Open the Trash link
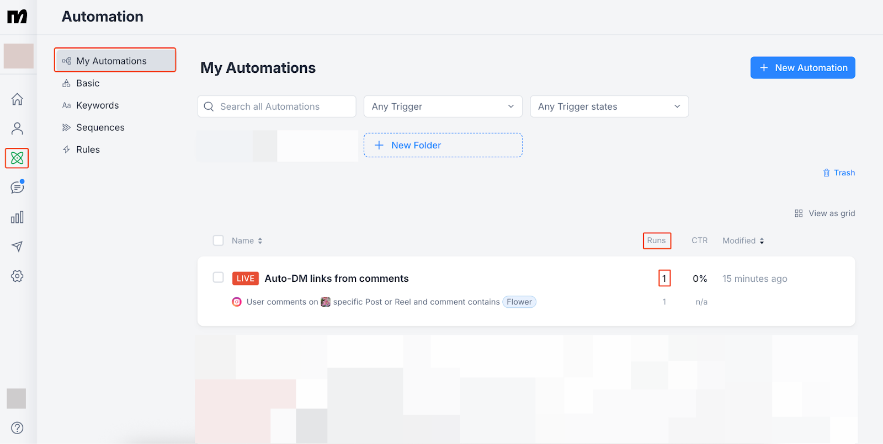 [x=839, y=173]
